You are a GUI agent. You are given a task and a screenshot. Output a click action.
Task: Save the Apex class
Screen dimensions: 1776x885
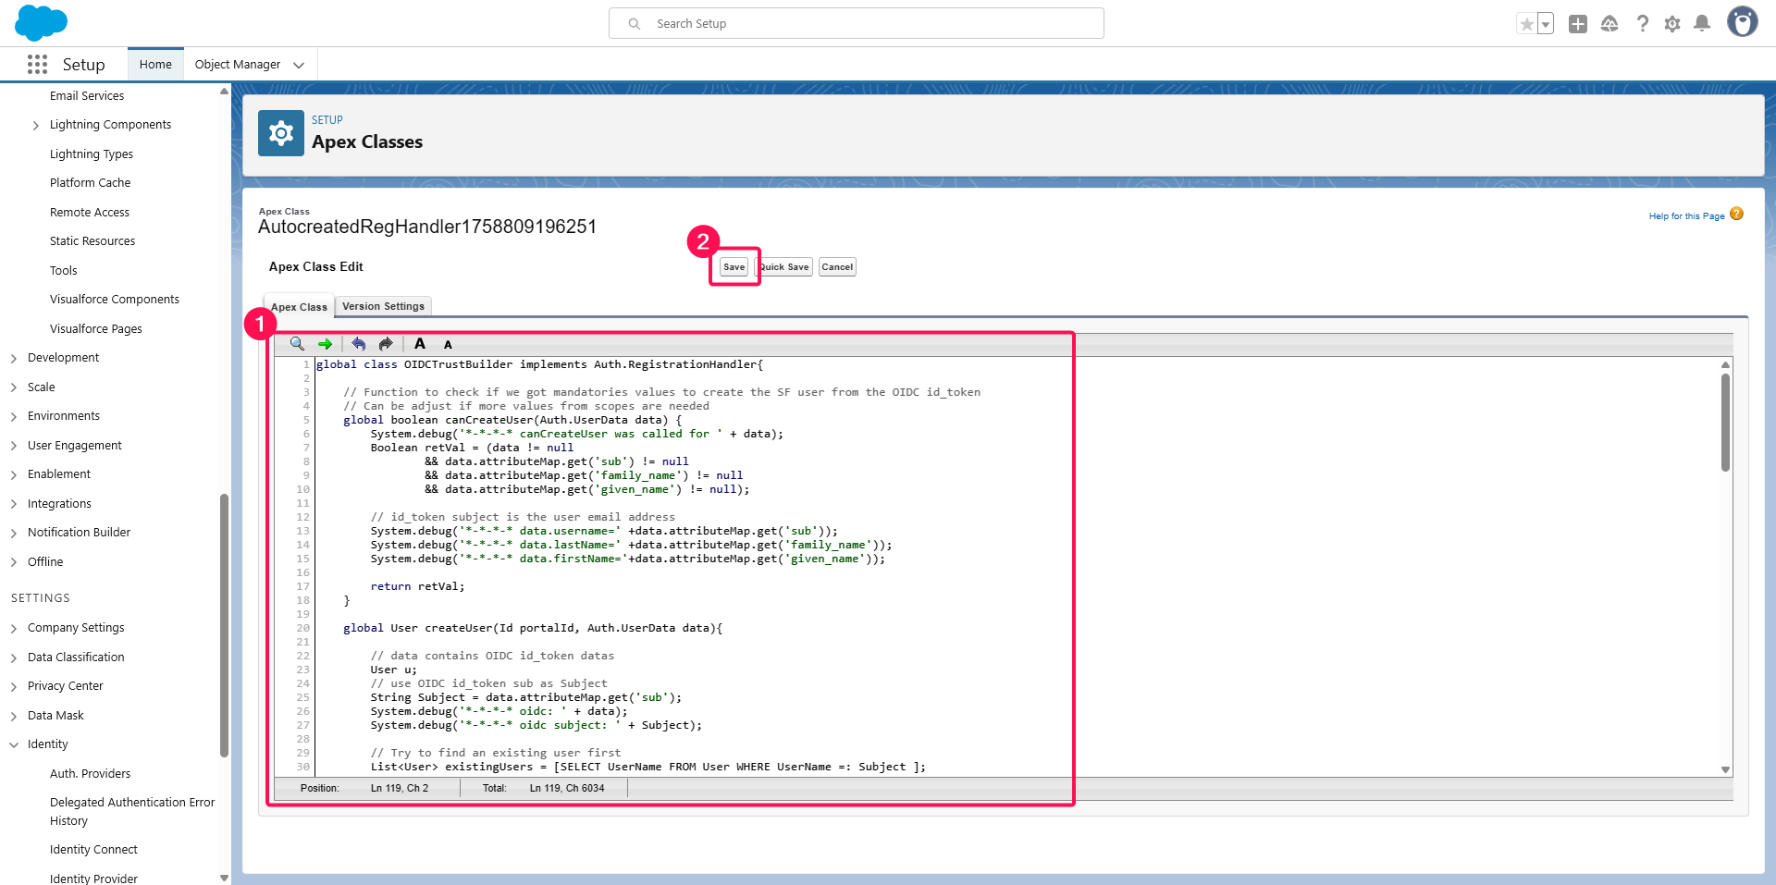(734, 267)
